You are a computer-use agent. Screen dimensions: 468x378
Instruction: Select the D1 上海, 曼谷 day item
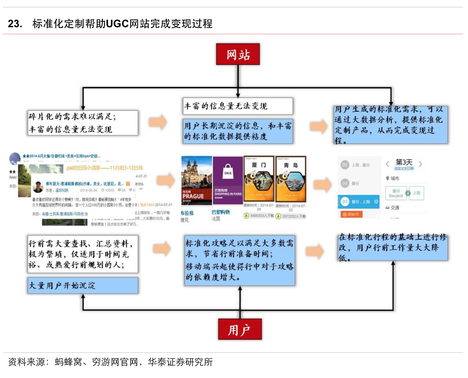[x=358, y=165]
